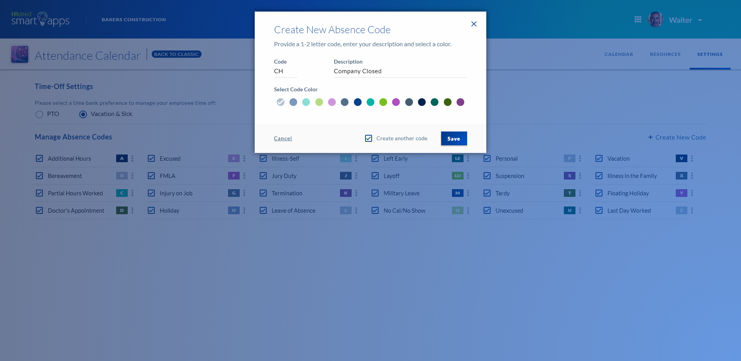The width and height of the screenshot is (741, 361).
Task: Click the X badge for Illness in the Family
Action: (x=682, y=176)
